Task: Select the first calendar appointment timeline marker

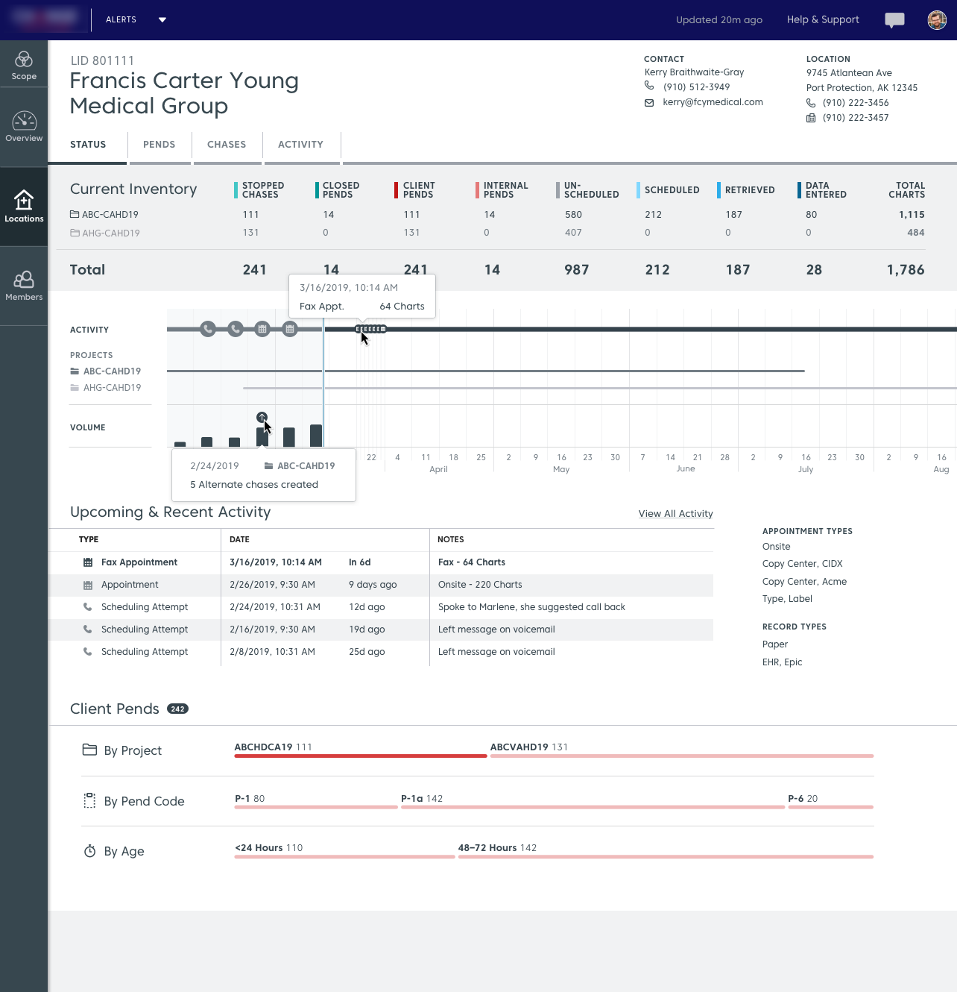Action: [262, 329]
